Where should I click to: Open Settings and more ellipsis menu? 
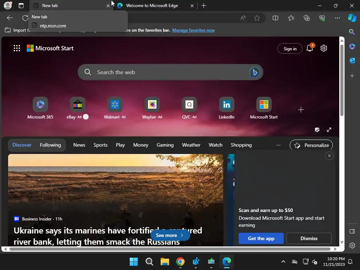337,18
